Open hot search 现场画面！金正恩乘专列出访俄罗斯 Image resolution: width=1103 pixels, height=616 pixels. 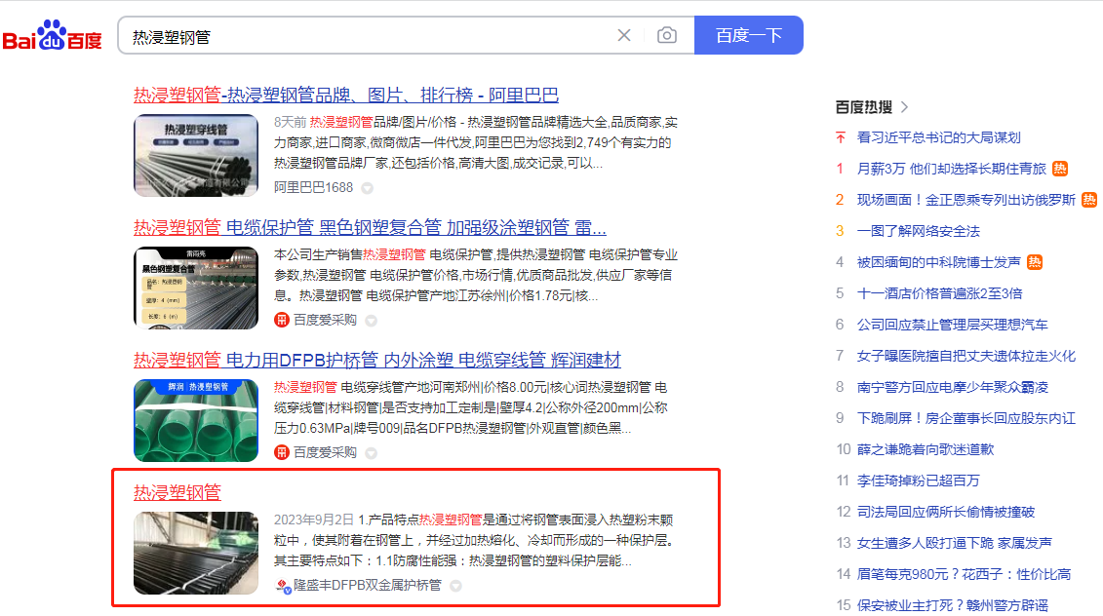tap(965, 200)
